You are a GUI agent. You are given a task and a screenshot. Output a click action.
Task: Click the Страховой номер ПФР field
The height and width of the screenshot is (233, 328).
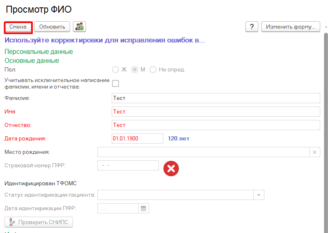coord(128,165)
